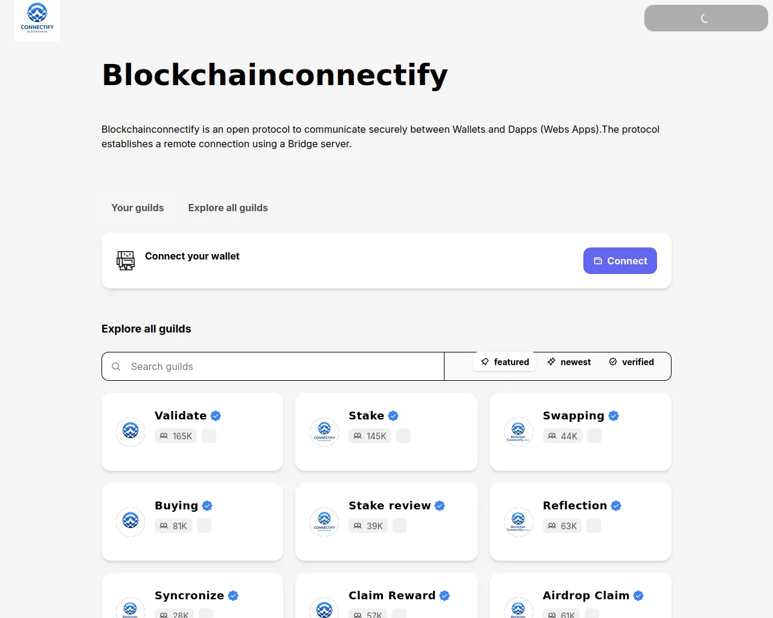Open the Syncronize guild card
773x618 pixels.
tap(192, 597)
